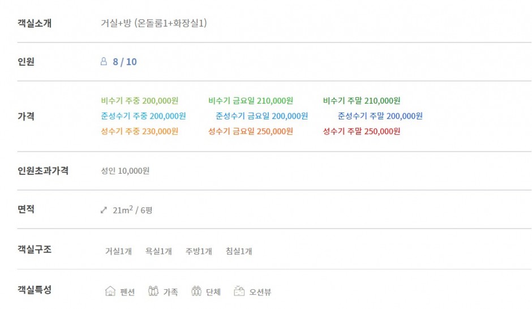Image resolution: width=532 pixels, height=309 pixels.
Task: Click 비수기 금요일 210,000원 price
Action: [x=251, y=101]
